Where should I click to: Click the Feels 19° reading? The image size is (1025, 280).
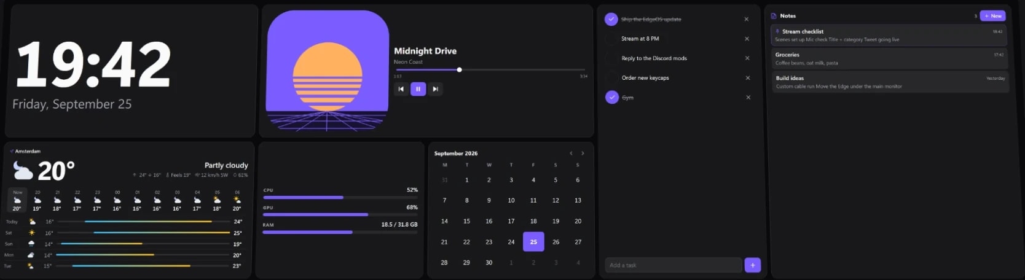tap(178, 175)
